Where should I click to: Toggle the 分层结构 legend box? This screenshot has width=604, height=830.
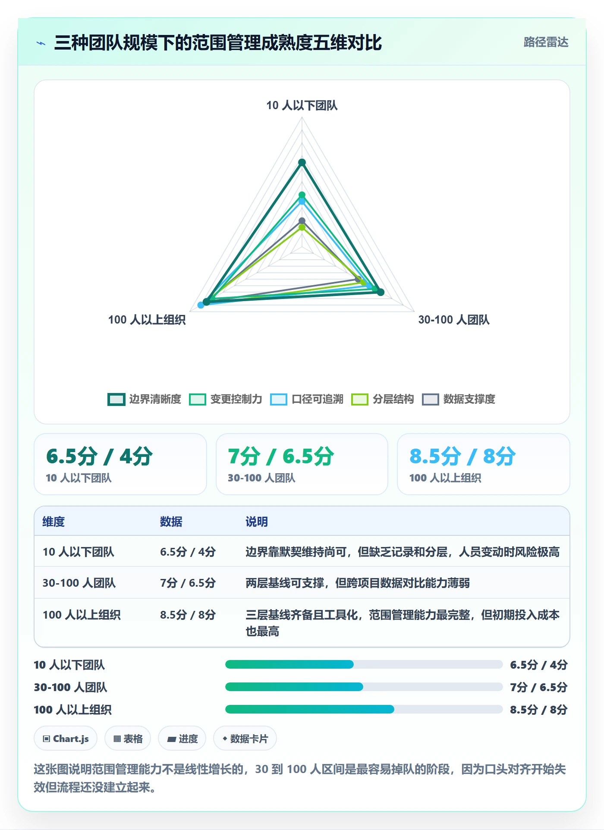360,399
